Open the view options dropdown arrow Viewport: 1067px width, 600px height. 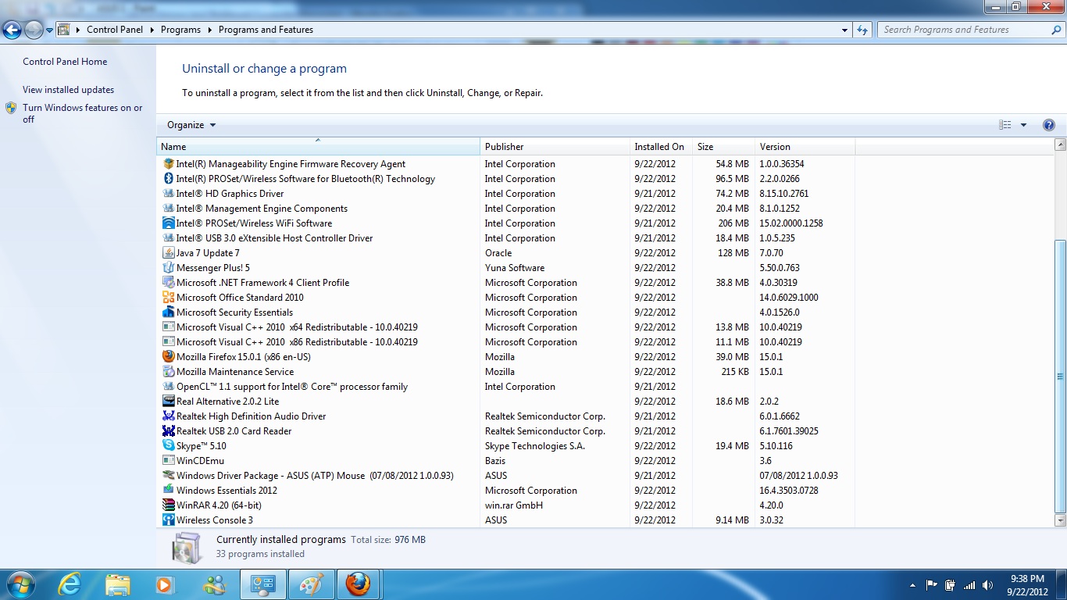1023,125
